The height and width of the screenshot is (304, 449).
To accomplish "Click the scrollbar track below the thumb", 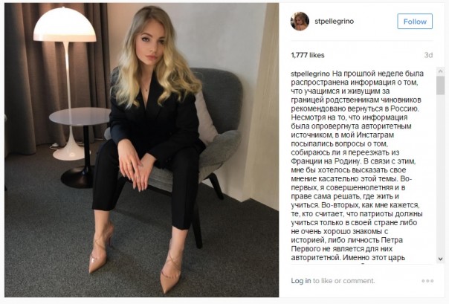I will coord(440,175).
